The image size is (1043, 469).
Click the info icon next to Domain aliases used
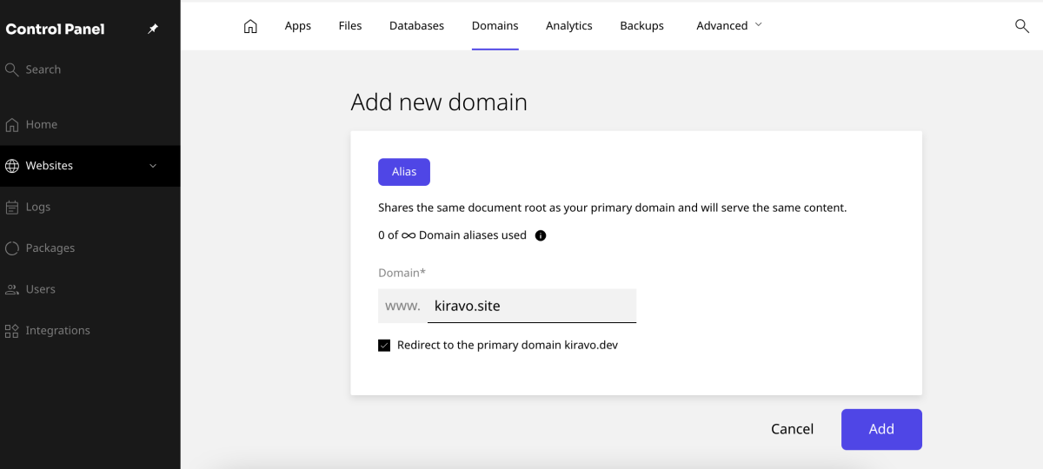541,235
